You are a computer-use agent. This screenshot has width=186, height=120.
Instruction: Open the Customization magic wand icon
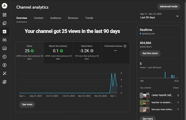click(x=5, y=74)
